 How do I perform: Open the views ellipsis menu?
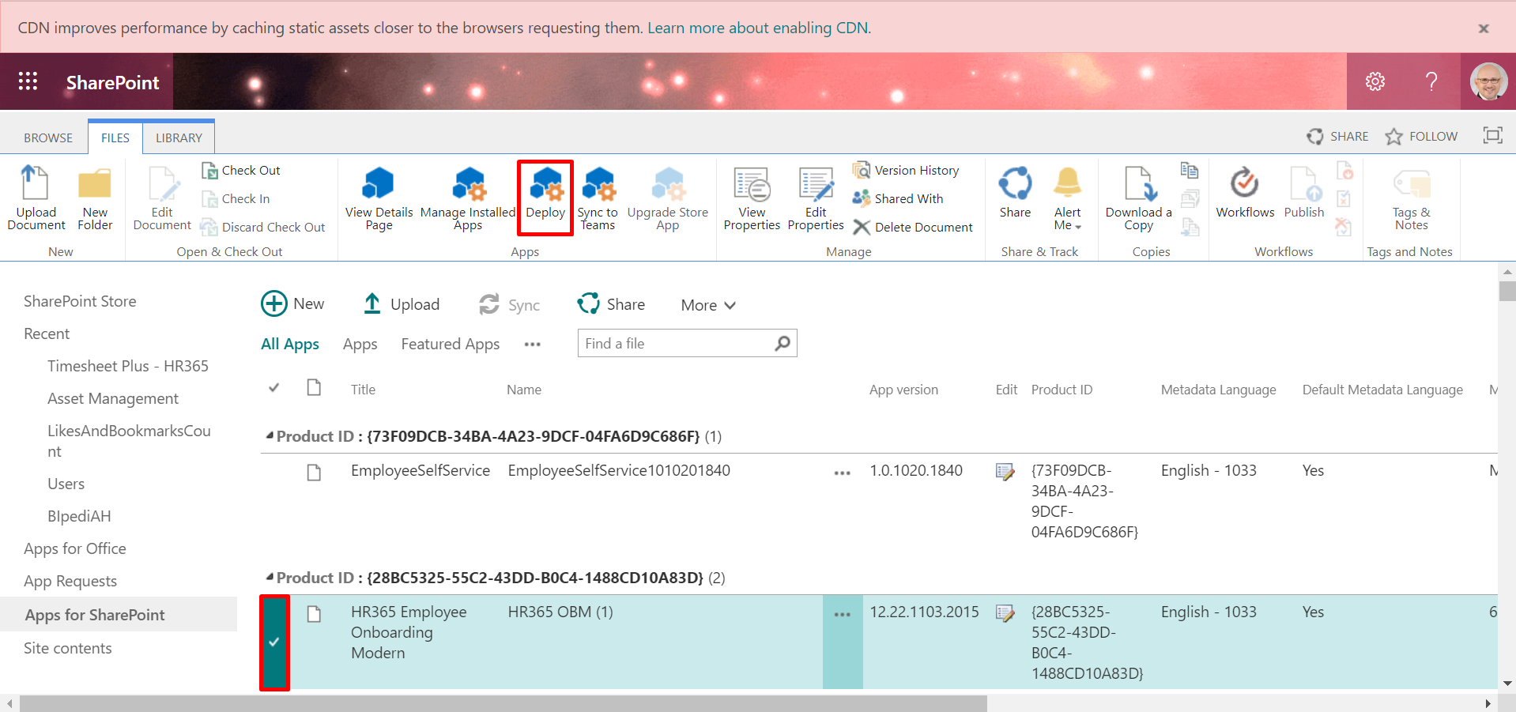pos(533,345)
